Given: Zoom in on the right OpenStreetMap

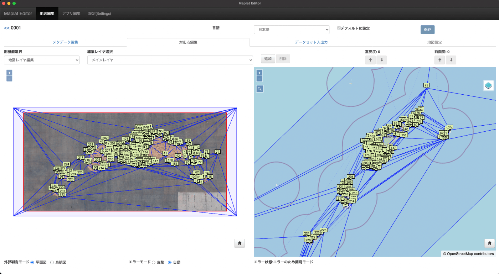Looking at the screenshot, I should click(x=259, y=73).
